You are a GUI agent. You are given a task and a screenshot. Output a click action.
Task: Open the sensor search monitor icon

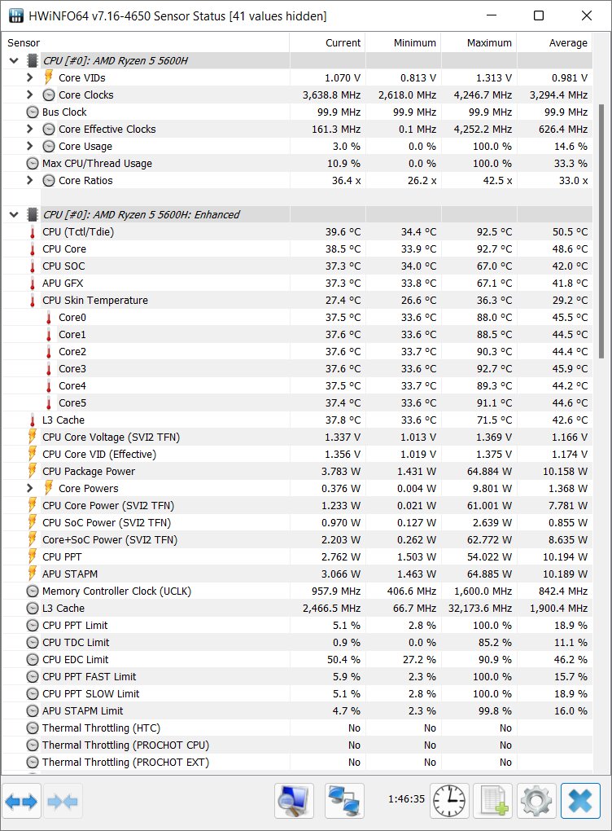(295, 801)
